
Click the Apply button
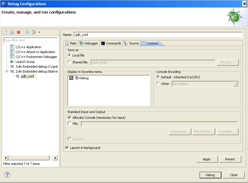[x=207, y=159]
